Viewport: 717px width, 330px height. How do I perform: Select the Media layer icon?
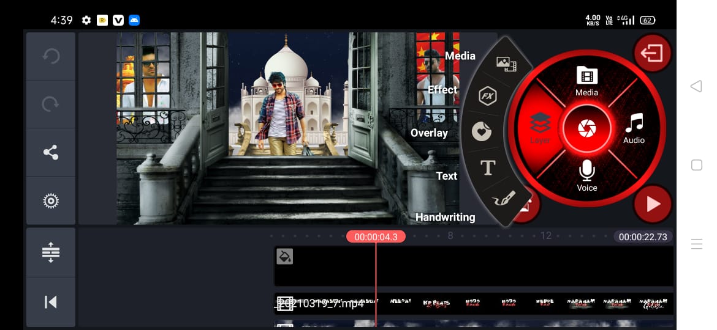coord(506,62)
